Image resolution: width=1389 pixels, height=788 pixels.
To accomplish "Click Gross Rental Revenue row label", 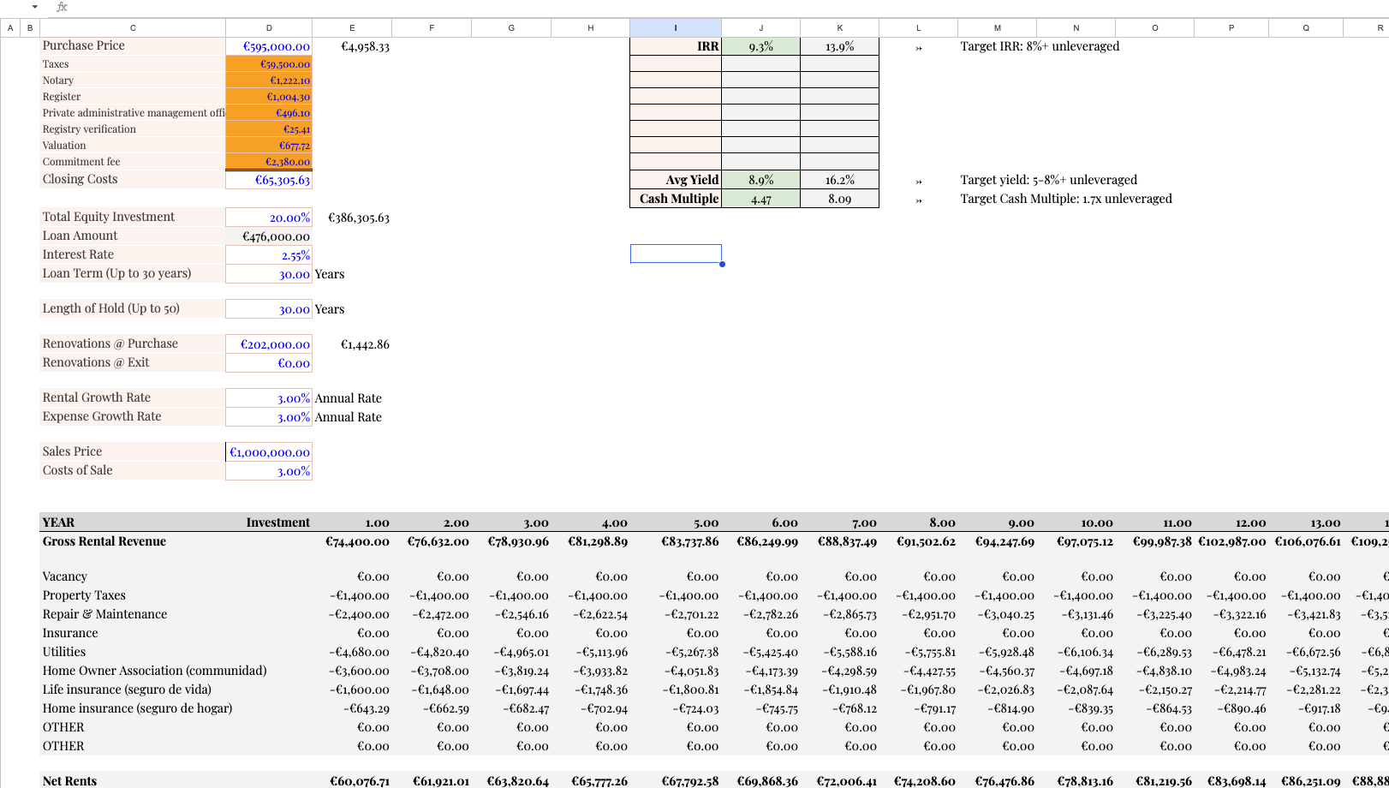I will 104,541.
